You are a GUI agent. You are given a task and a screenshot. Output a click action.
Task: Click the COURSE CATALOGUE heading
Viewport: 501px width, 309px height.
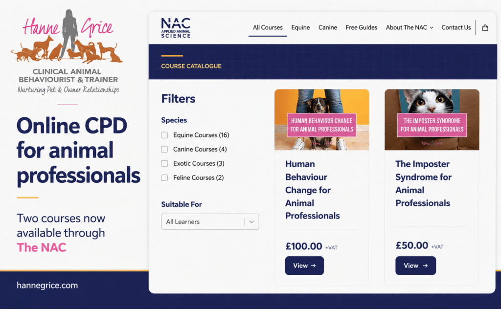191,66
